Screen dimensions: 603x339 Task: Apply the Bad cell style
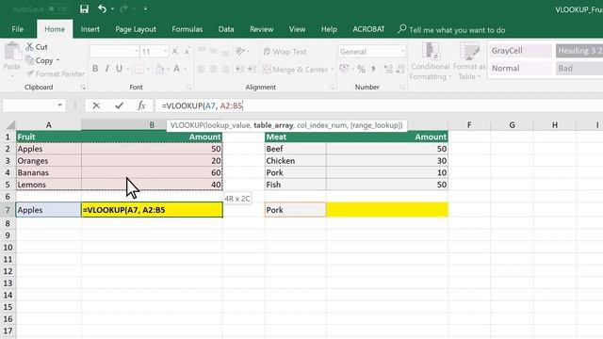click(x=579, y=69)
